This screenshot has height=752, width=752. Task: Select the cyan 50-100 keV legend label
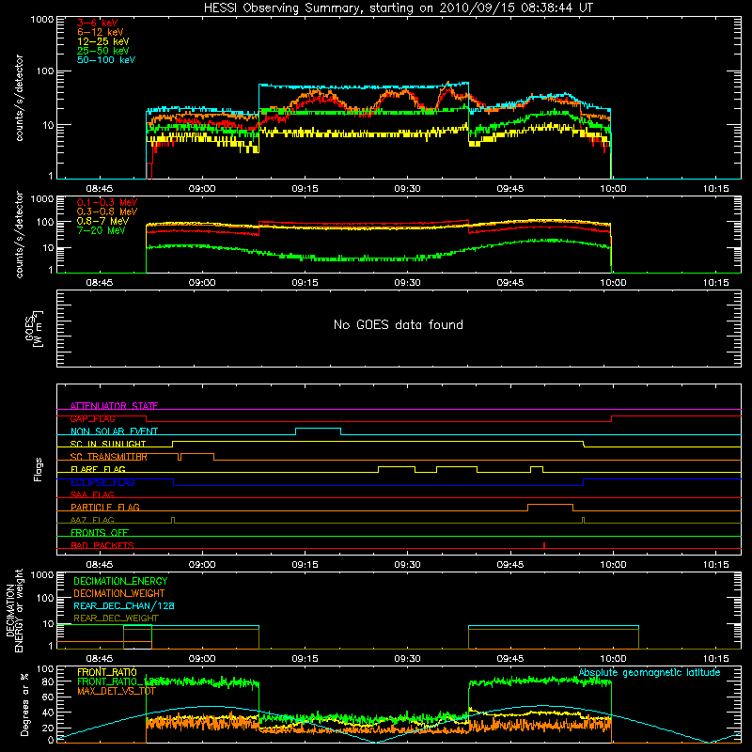click(x=106, y=60)
